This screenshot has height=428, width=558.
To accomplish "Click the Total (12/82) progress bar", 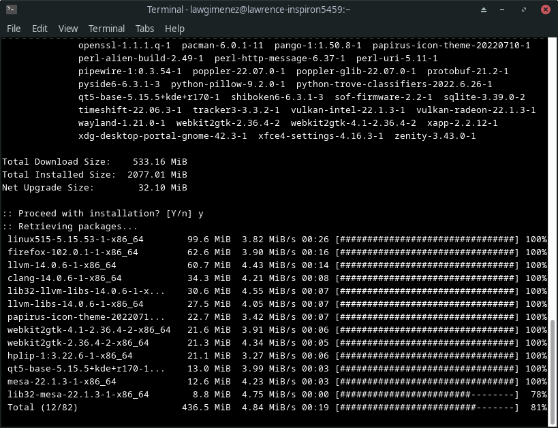I will click(427, 407).
